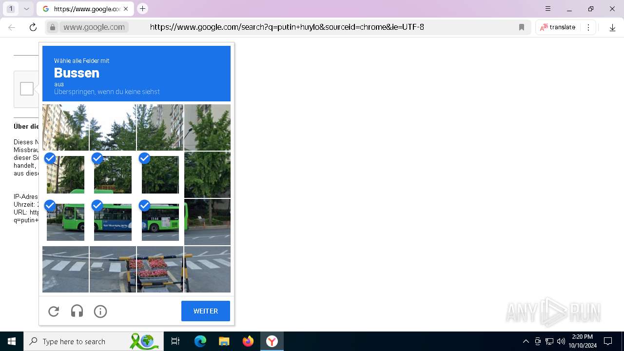Screen dimensions: 624x351
Task: Show hidden system tray icons
Action: pos(526,341)
